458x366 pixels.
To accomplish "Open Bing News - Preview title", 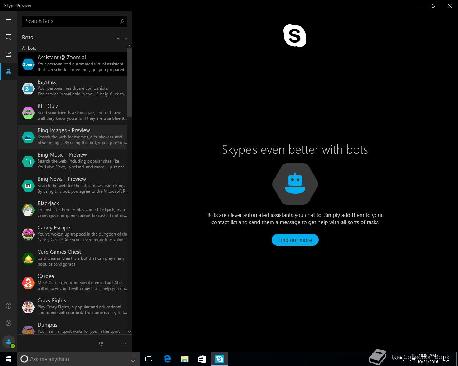I will click(x=62, y=179).
